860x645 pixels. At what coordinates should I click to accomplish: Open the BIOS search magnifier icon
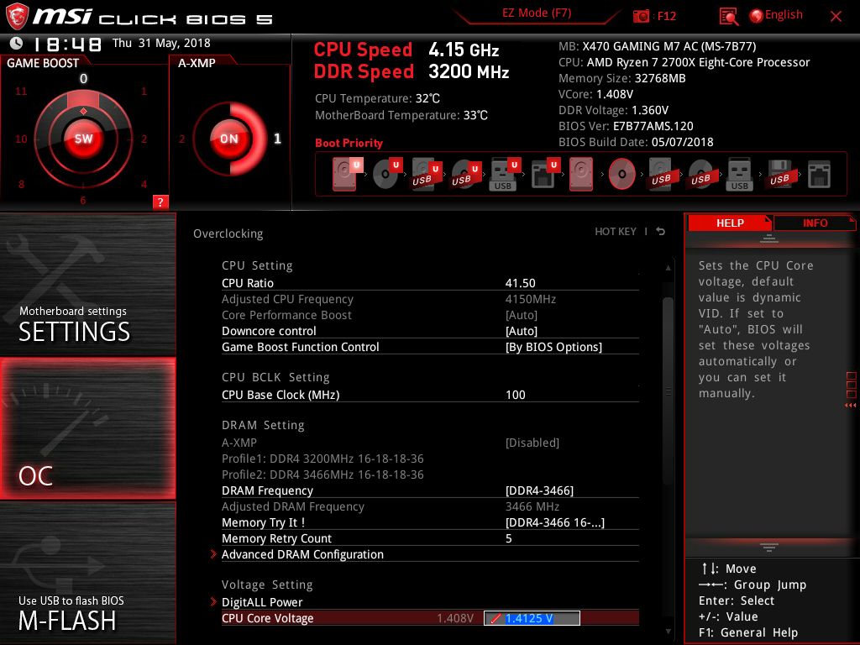tap(728, 17)
